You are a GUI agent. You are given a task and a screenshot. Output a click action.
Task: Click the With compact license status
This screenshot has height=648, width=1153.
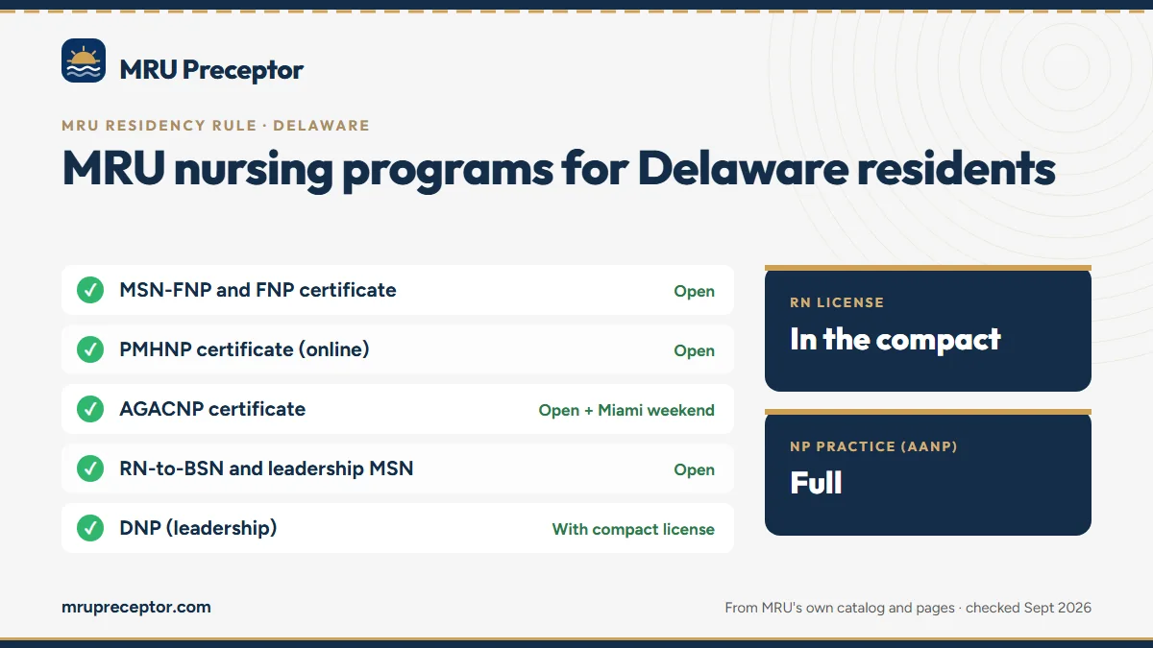pyautogui.click(x=633, y=529)
